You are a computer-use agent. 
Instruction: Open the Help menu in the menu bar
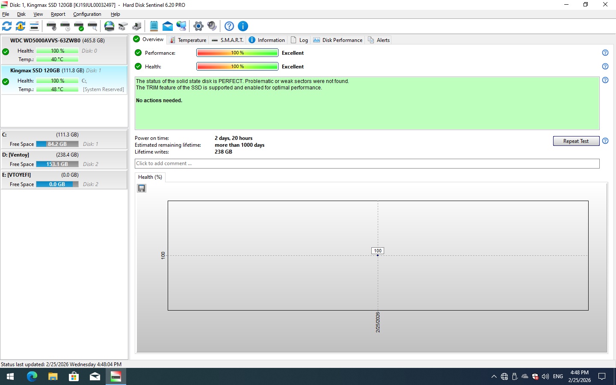tap(115, 14)
